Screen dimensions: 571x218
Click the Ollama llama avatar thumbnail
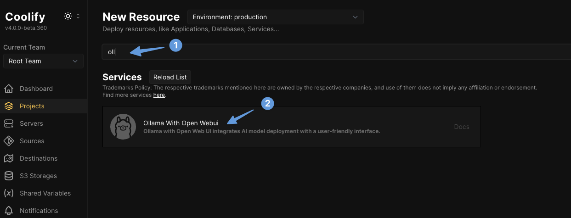[x=123, y=127]
